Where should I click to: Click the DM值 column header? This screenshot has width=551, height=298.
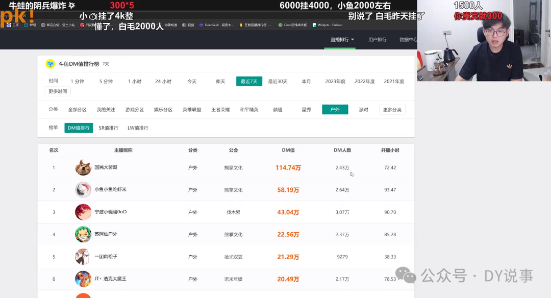[x=288, y=150]
